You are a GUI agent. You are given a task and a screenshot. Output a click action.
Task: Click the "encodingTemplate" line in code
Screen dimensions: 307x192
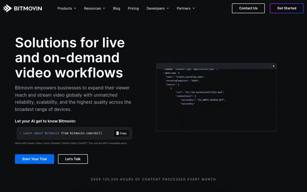182,81
